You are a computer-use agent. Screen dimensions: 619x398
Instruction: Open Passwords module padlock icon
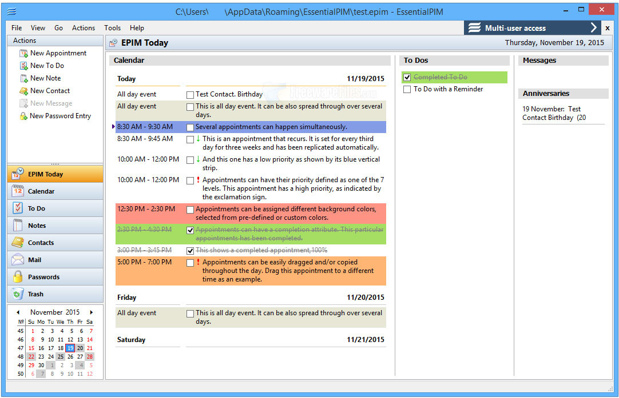pos(18,277)
